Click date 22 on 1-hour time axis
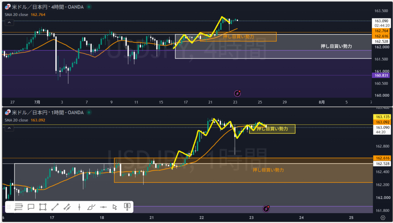The height and width of the screenshot is (223, 393). (x=201, y=218)
